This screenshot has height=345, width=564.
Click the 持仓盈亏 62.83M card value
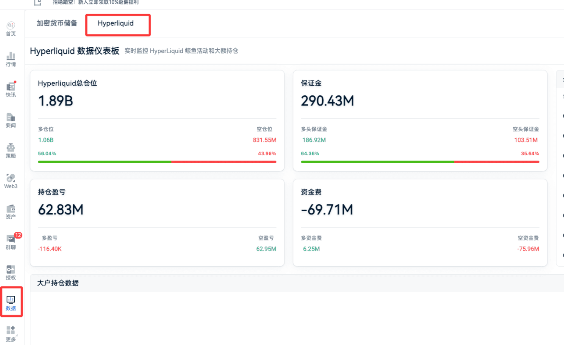tap(61, 210)
